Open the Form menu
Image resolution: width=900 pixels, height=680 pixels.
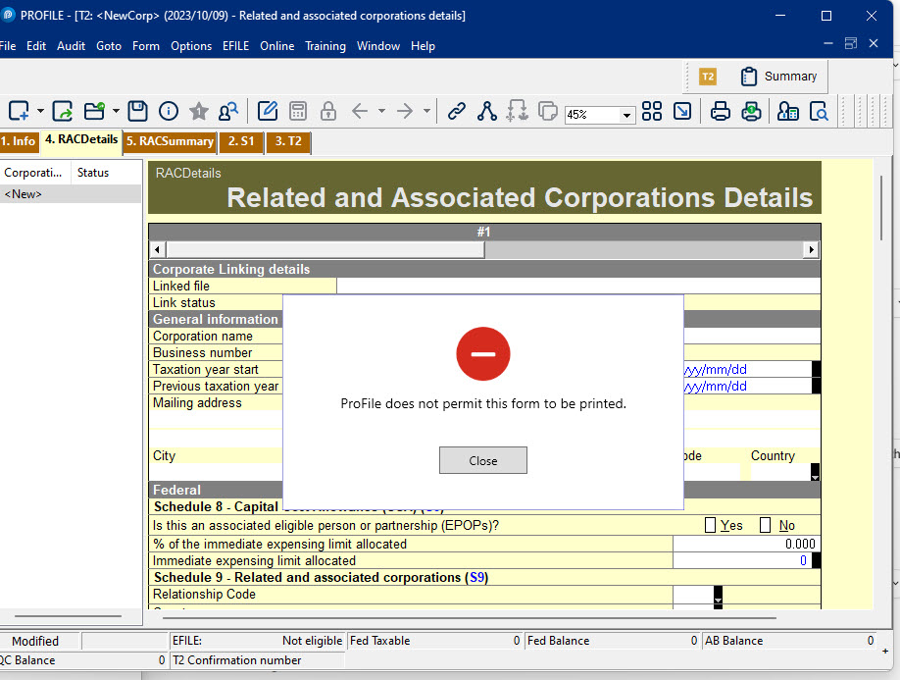click(x=146, y=46)
